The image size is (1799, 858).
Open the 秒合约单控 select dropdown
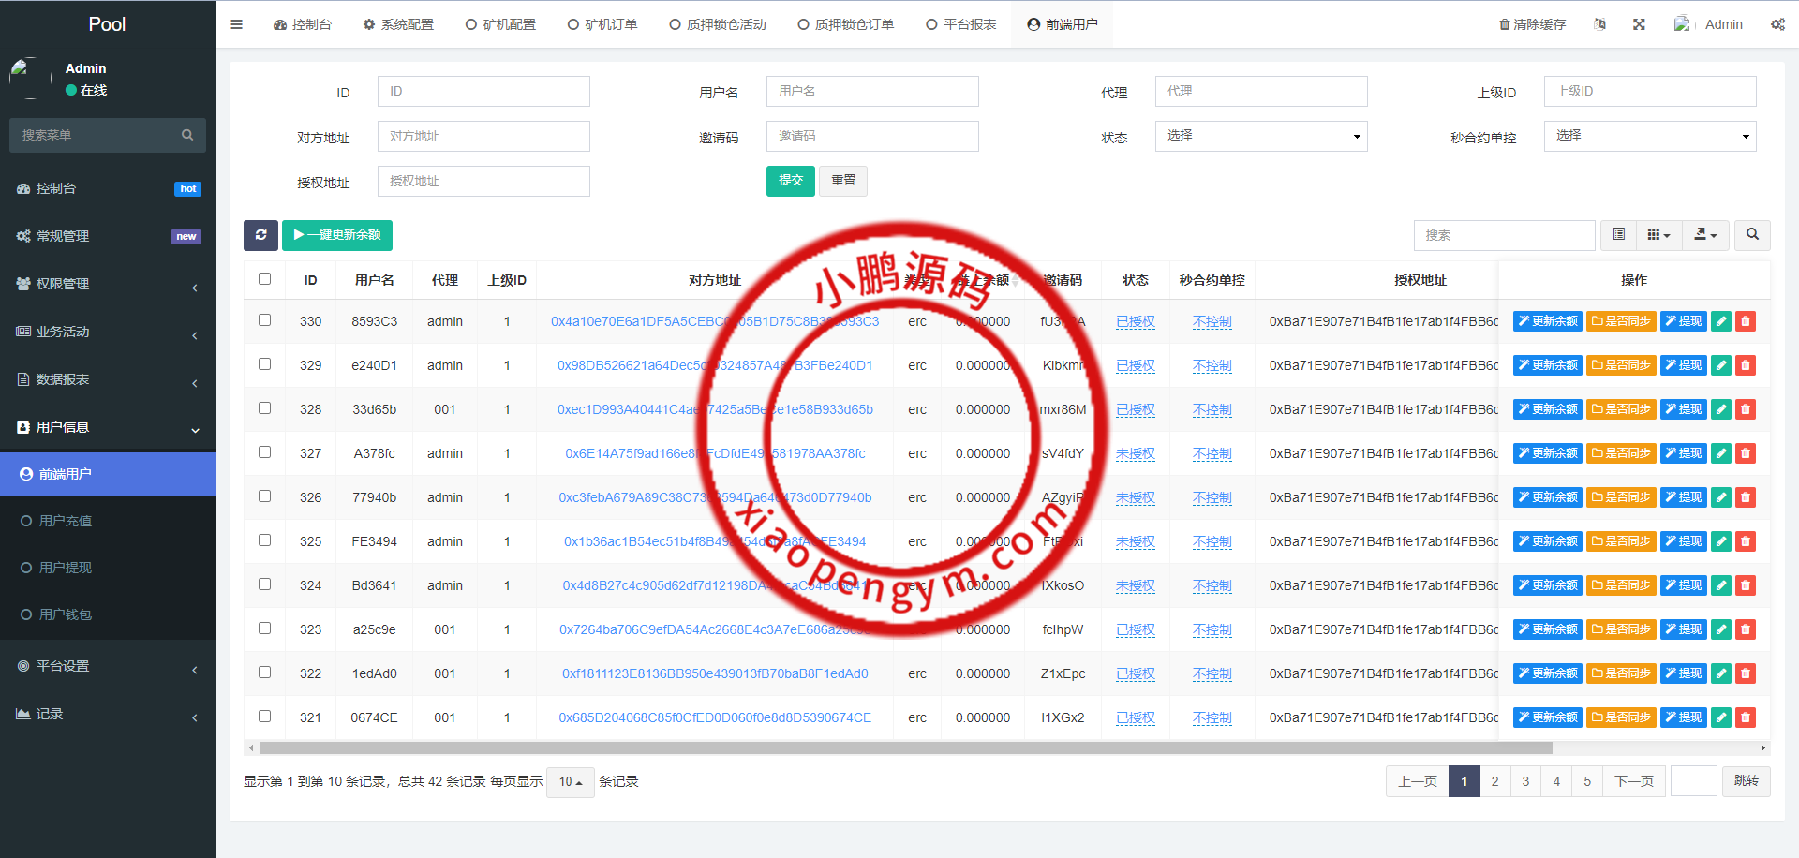pos(1649,137)
